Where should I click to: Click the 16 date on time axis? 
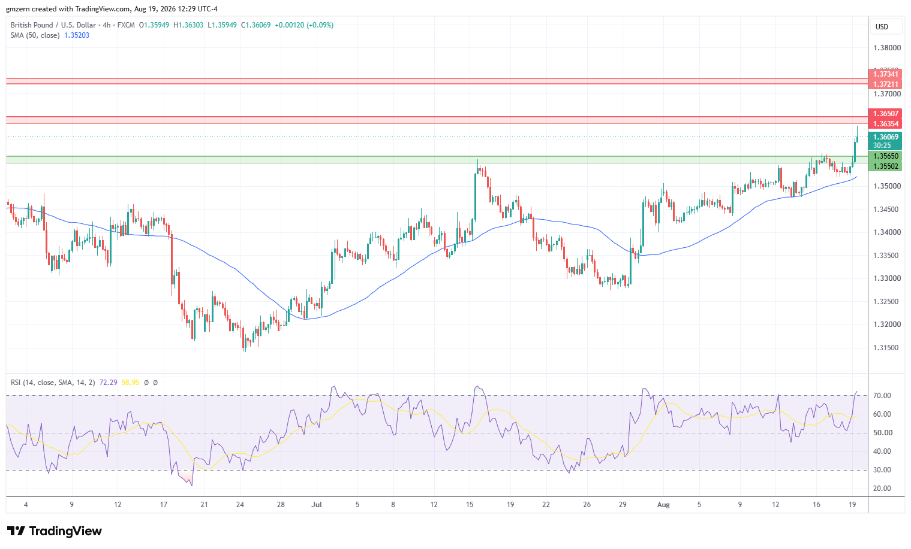[816, 505]
